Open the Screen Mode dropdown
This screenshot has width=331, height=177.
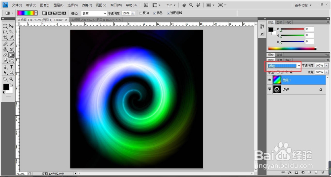click(222, 5)
